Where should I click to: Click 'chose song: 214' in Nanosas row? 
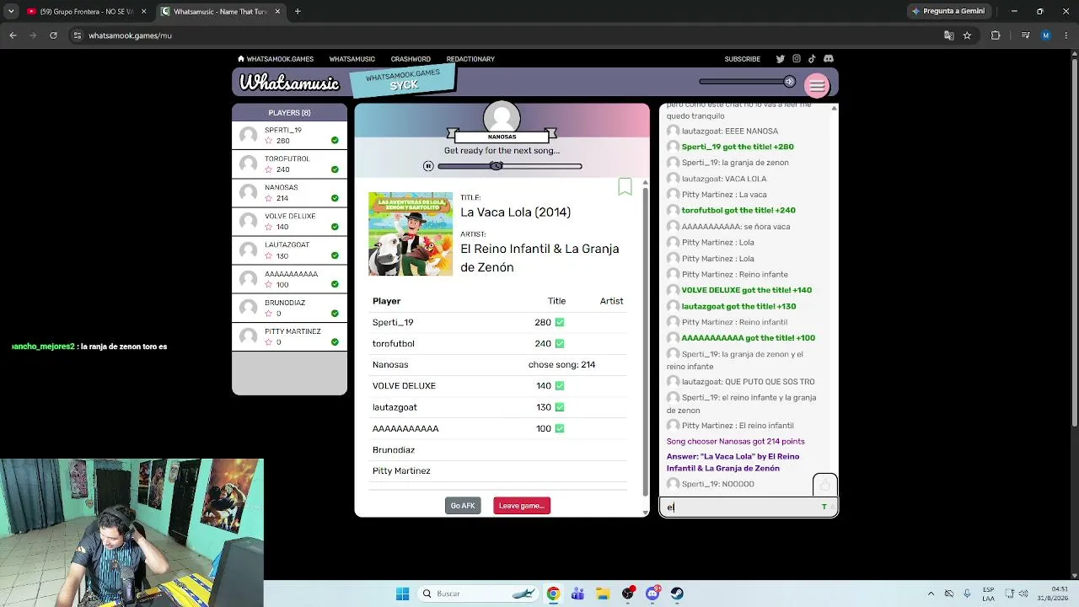click(561, 364)
